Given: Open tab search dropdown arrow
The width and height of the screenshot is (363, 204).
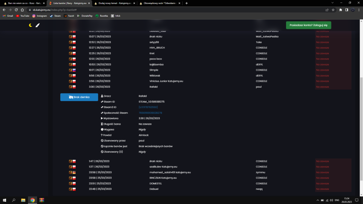Looking at the screenshot, I should tap(333, 3).
